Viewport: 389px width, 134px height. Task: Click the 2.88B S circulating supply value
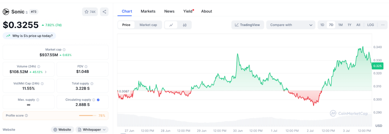tap(82, 105)
